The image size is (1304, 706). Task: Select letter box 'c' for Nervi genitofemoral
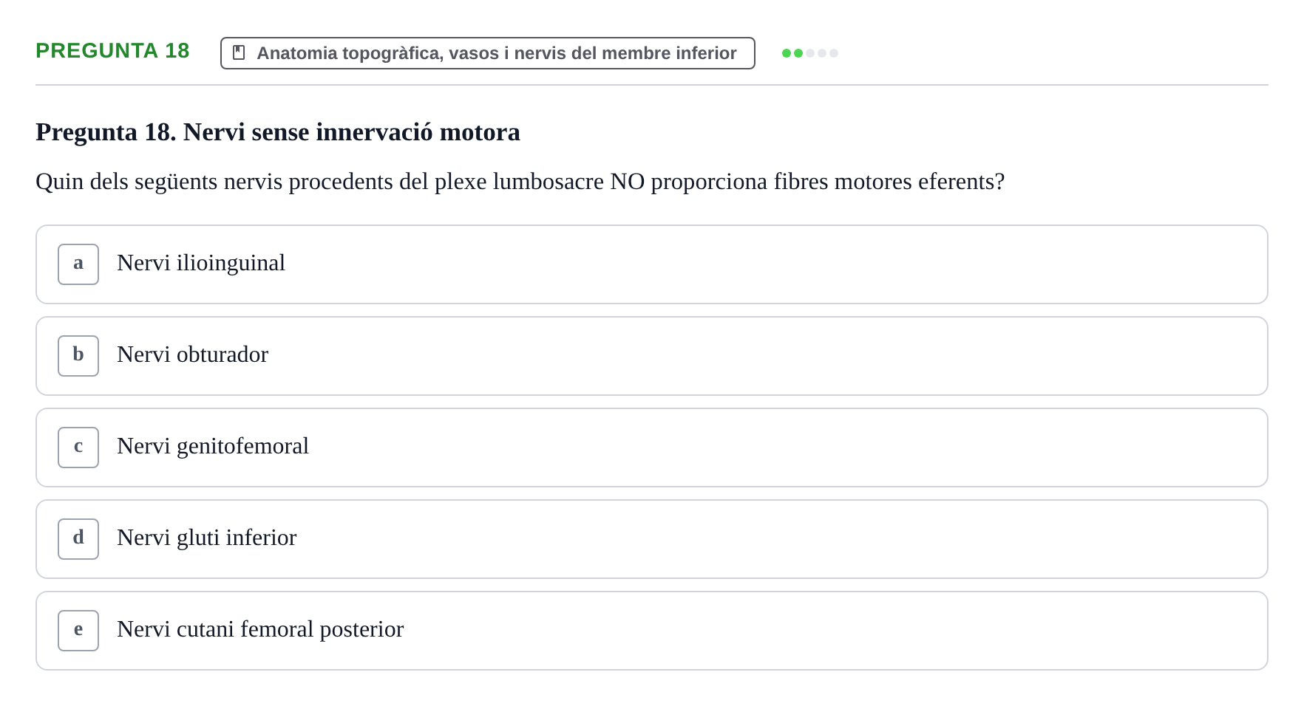tap(78, 448)
